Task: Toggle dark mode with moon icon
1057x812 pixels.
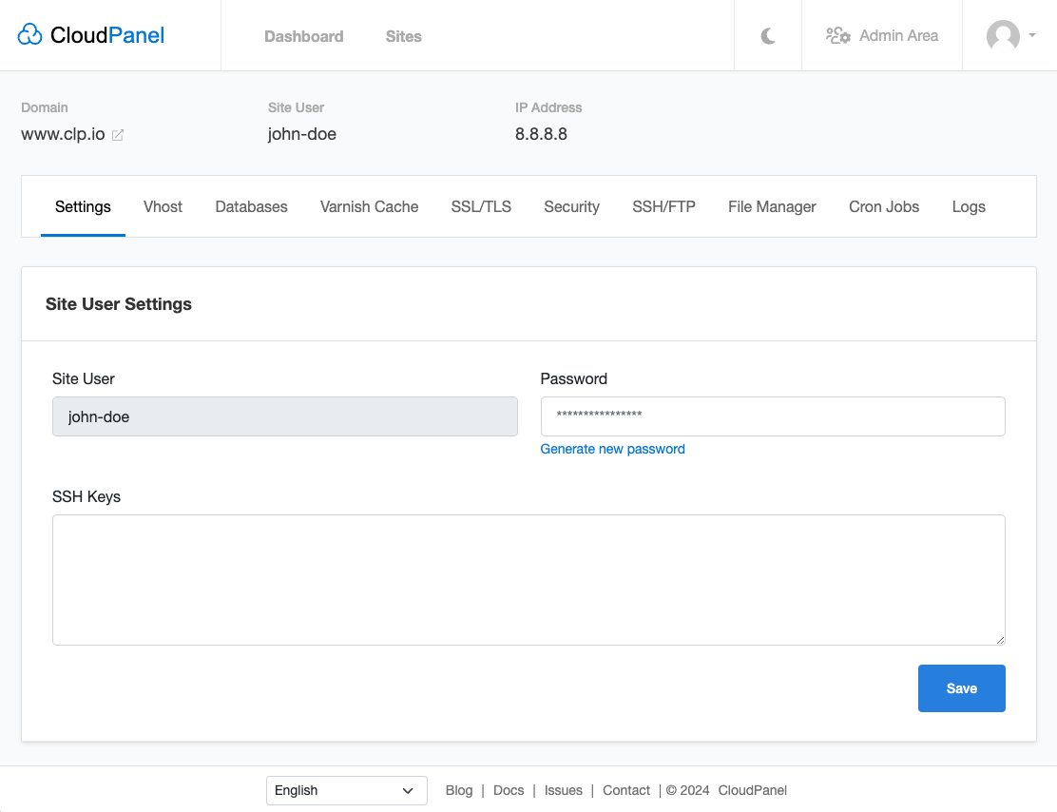Action: (x=768, y=36)
